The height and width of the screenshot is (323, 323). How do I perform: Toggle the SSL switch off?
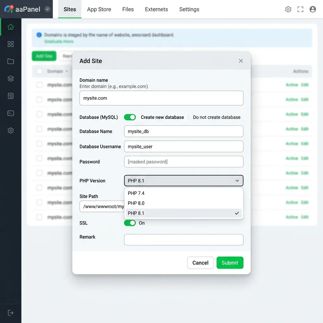(x=130, y=223)
